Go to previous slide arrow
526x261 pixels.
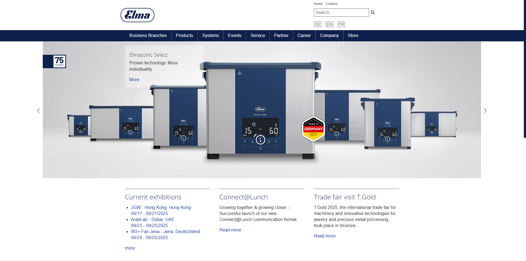[x=39, y=111]
